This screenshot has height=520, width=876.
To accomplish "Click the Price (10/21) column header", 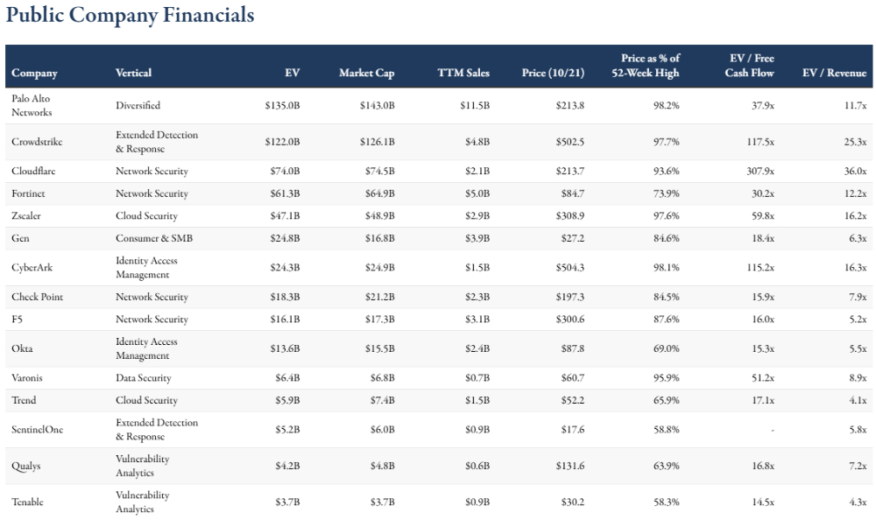I will [553, 73].
